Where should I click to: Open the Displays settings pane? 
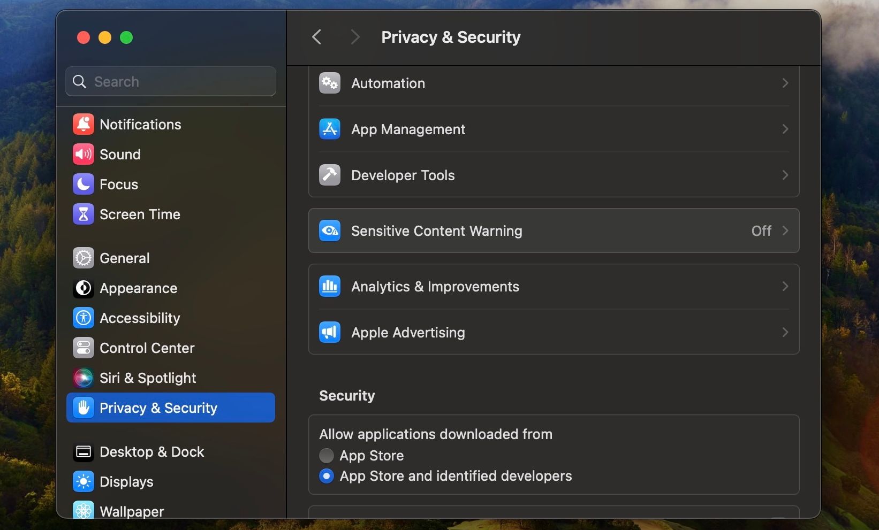coord(127,481)
